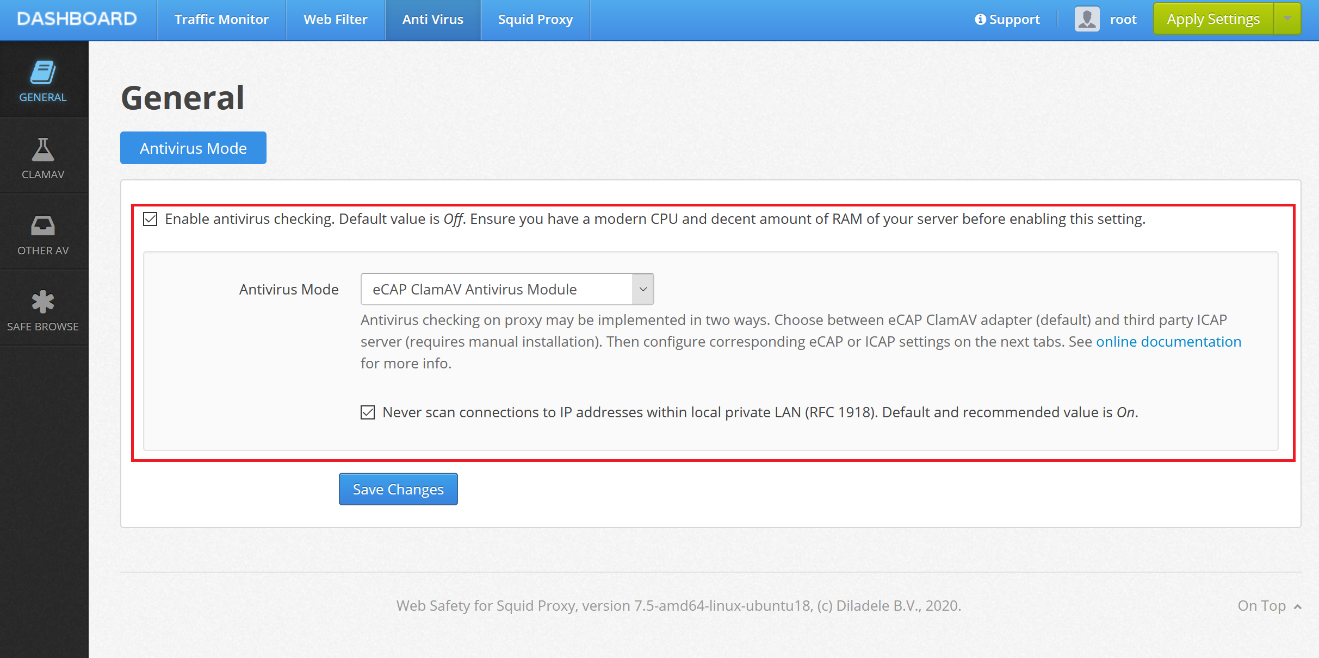Click the root user avatar icon
Image resolution: width=1319 pixels, height=658 pixels.
click(x=1087, y=19)
